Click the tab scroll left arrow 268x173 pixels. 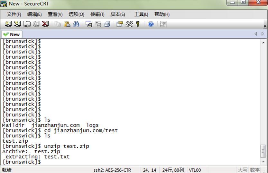click(x=255, y=34)
